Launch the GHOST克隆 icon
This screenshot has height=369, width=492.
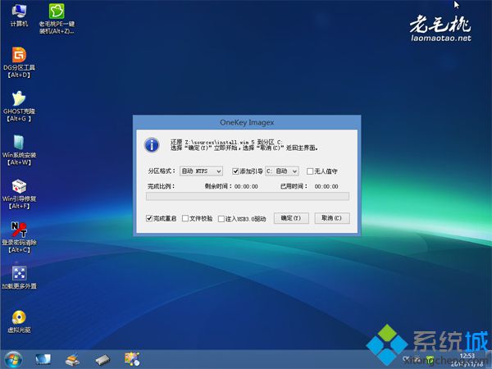[x=19, y=106]
